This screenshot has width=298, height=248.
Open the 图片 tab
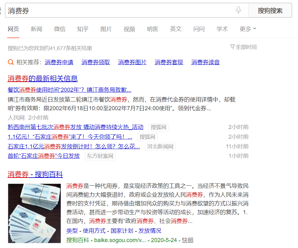(106, 29)
